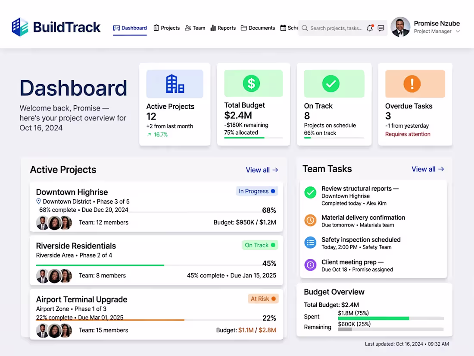The width and height of the screenshot is (474, 356).
Task: Open the Reports tab
Action: click(x=223, y=28)
